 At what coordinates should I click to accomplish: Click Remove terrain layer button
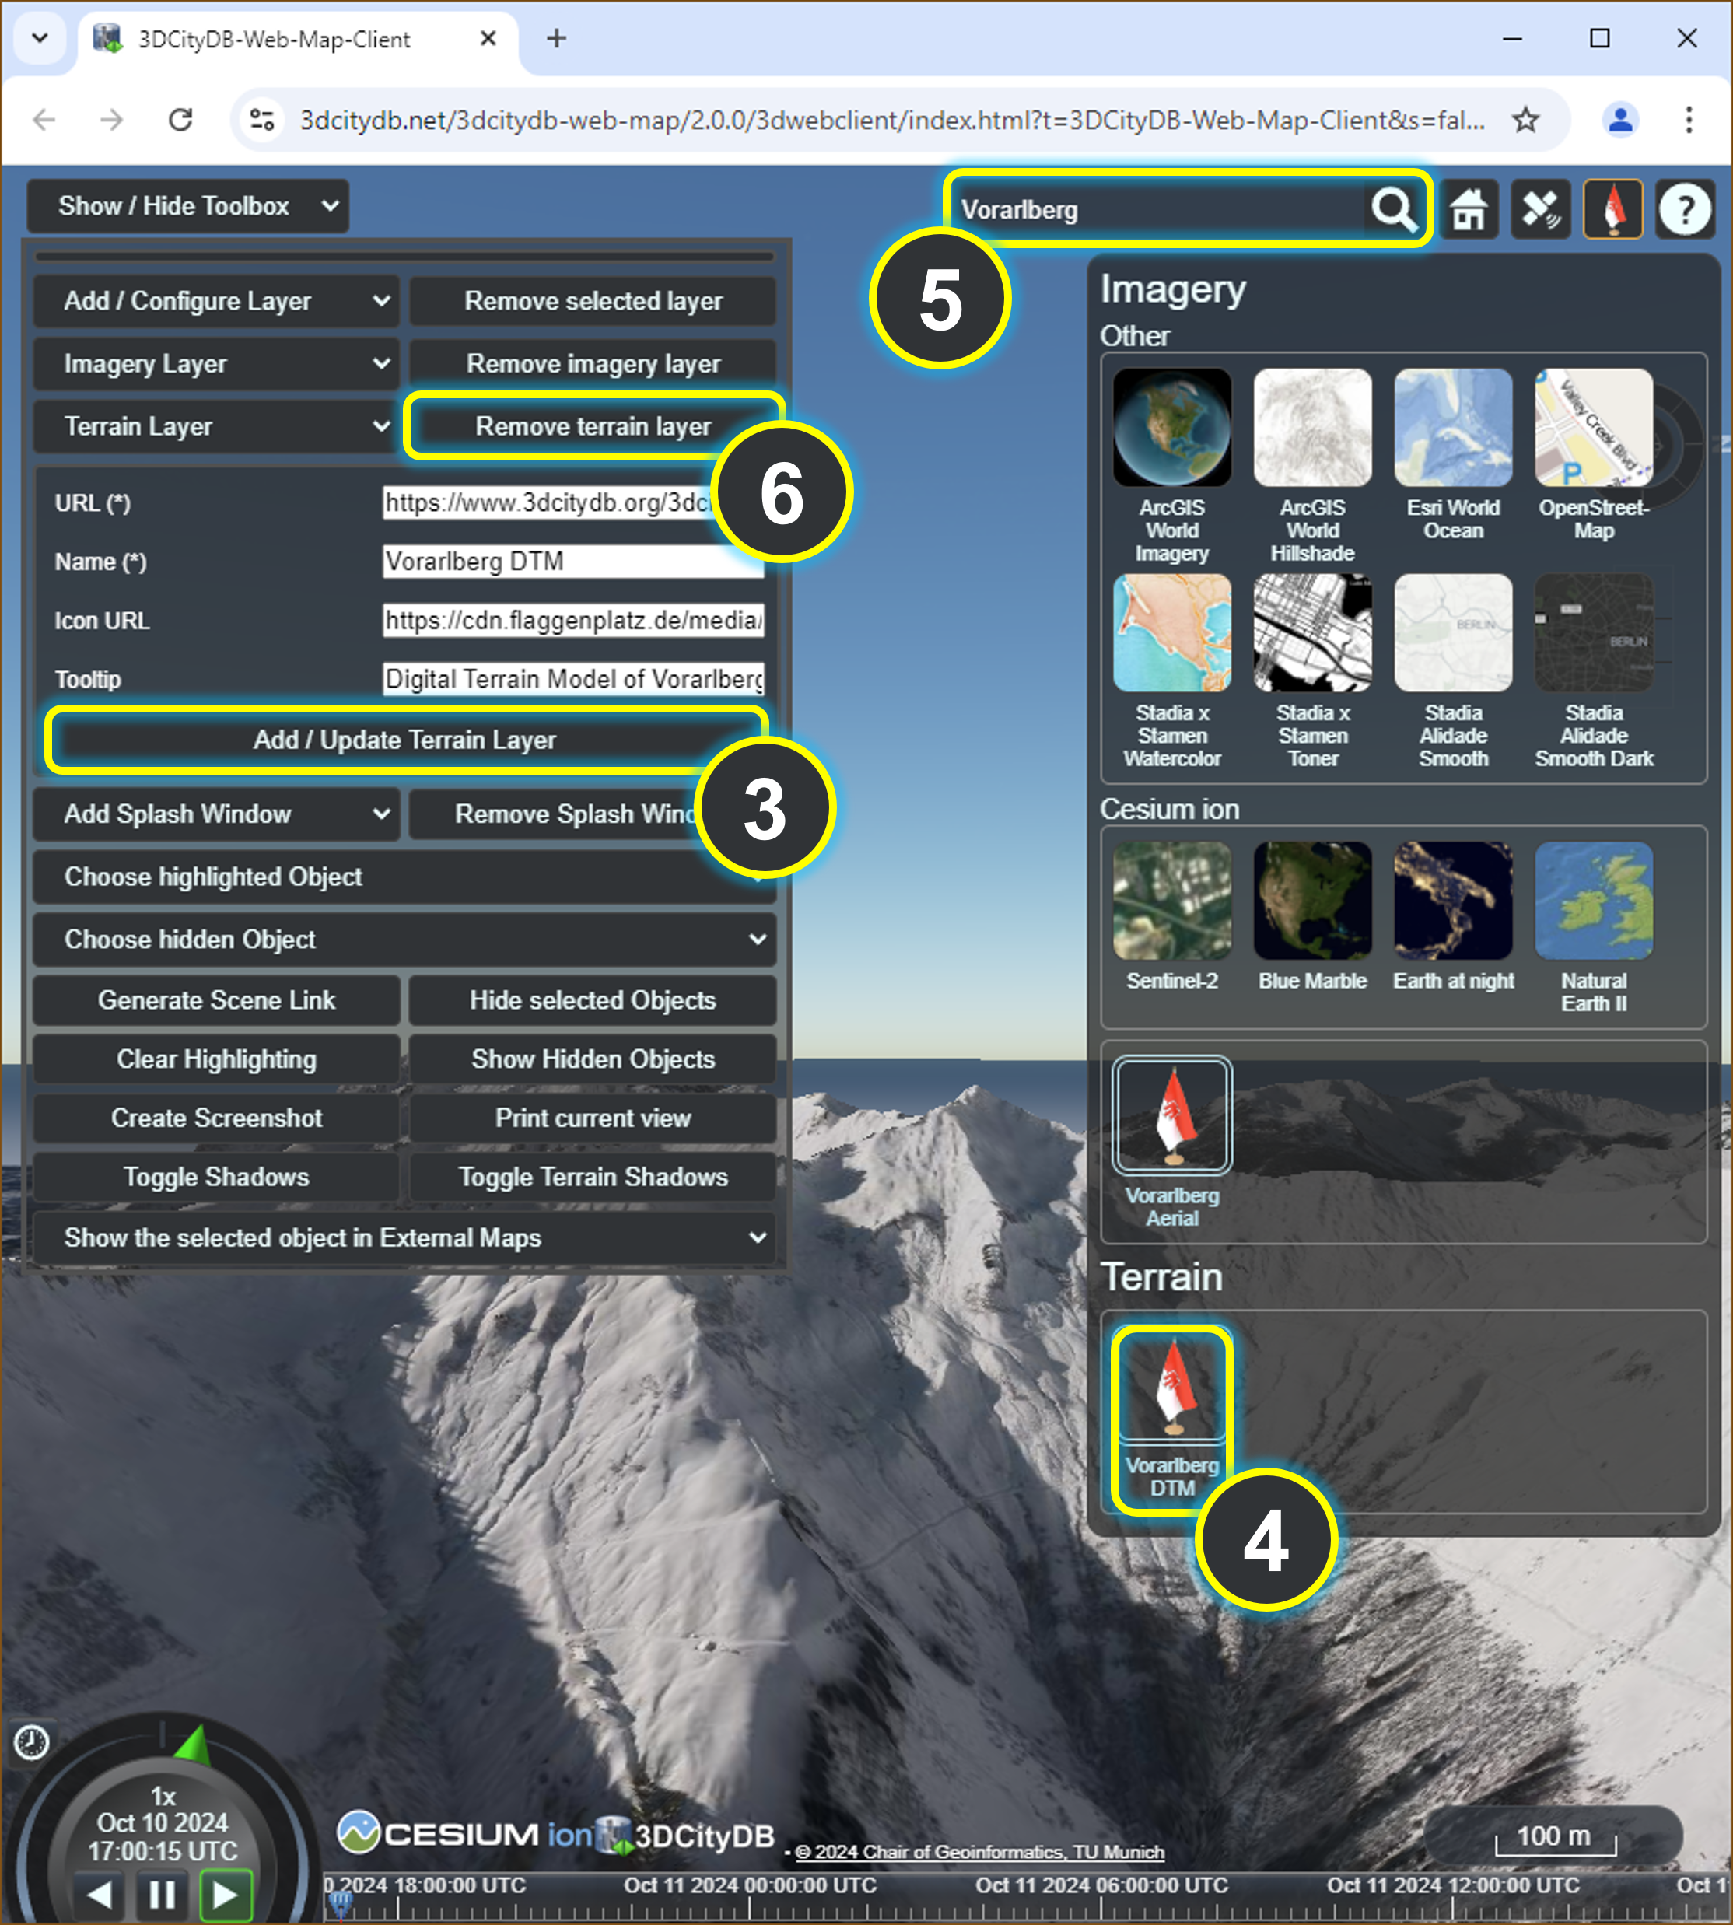coord(592,426)
